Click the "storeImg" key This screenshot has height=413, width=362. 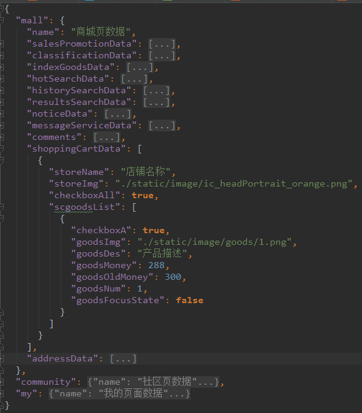[76, 184]
